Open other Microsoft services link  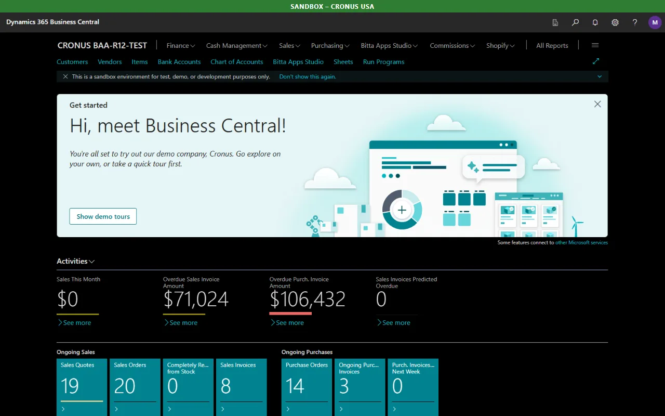coord(581,242)
